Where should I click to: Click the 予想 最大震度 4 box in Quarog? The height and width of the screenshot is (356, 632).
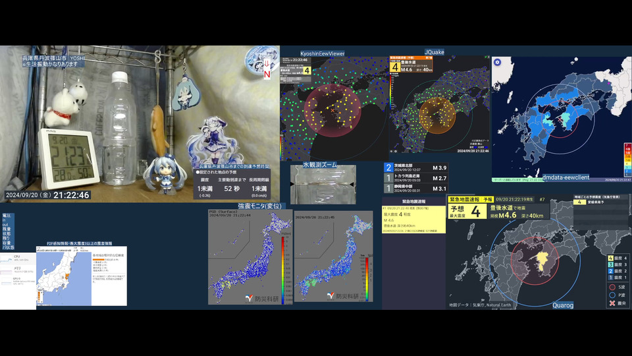(x=467, y=212)
